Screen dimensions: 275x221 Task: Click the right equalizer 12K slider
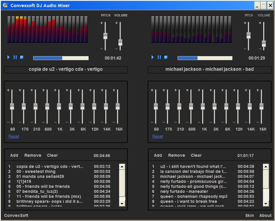point(238,106)
